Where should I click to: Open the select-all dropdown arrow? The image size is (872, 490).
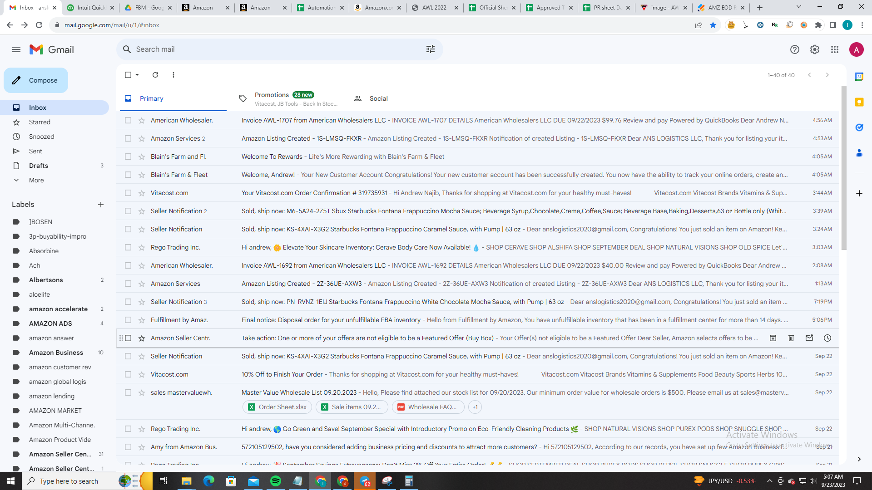pos(137,75)
